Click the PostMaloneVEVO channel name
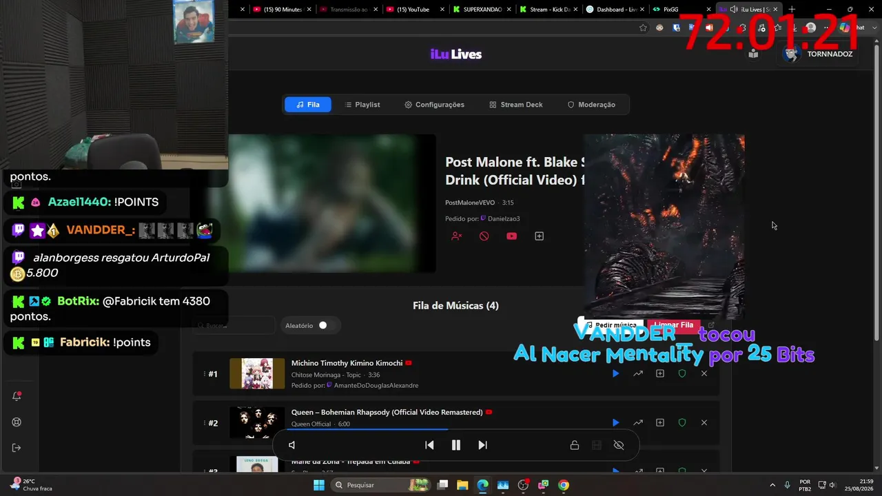The image size is (882, 496). (x=470, y=203)
